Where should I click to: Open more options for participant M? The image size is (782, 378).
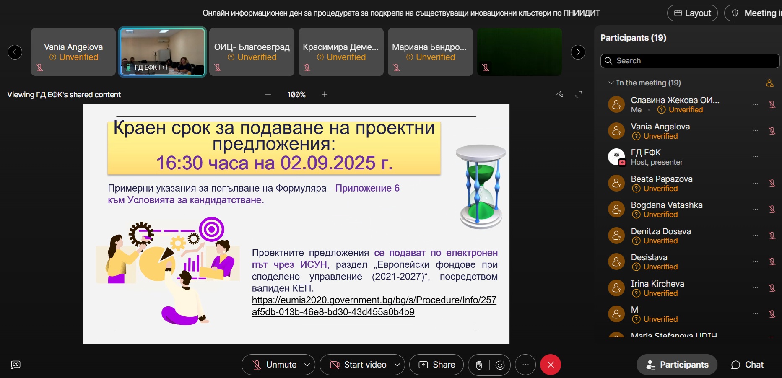pos(755,314)
